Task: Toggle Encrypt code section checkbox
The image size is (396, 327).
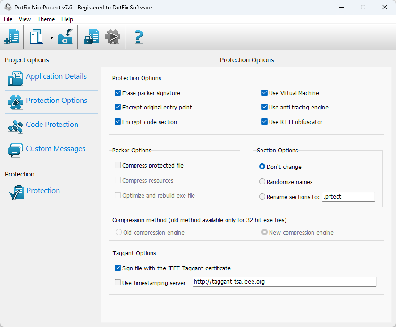Action: [118, 122]
